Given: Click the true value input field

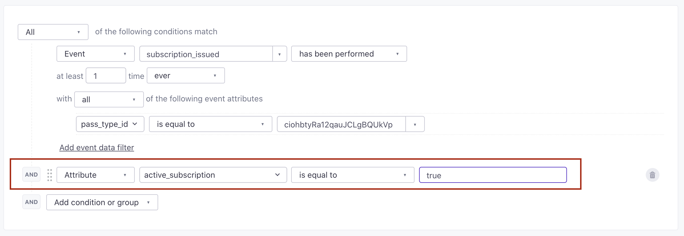Looking at the screenshot, I should (492, 175).
